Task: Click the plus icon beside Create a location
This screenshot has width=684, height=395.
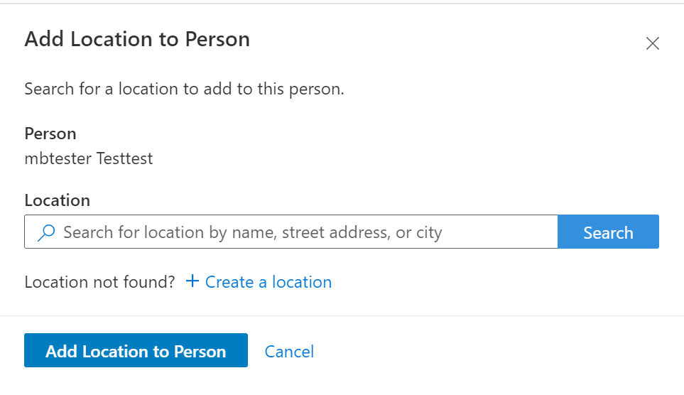Action: click(x=192, y=281)
